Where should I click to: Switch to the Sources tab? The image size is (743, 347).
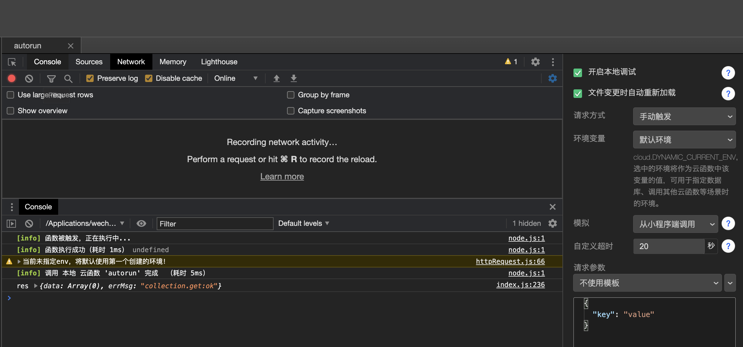[x=89, y=62]
